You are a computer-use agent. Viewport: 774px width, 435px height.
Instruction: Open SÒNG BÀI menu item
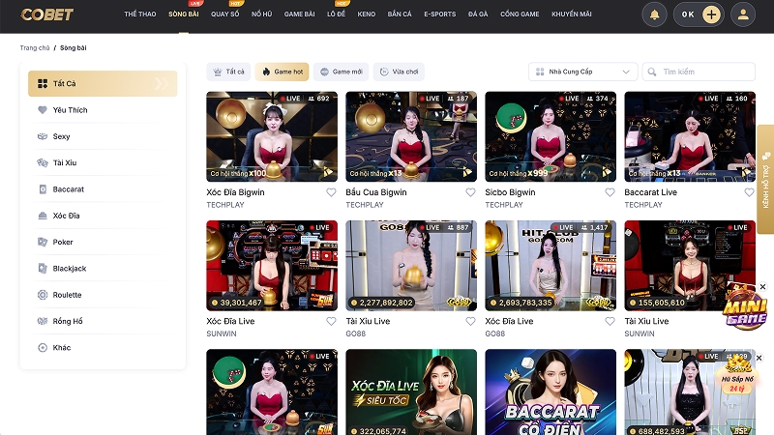tap(184, 14)
